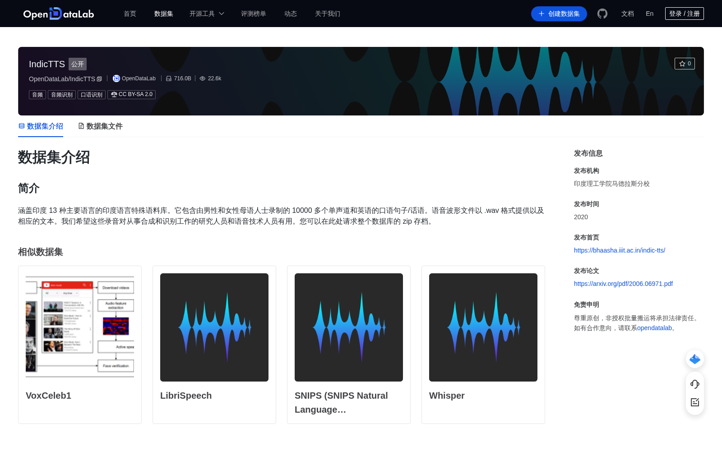Click the OpenDataLab logo
722x451 pixels.
59,14
